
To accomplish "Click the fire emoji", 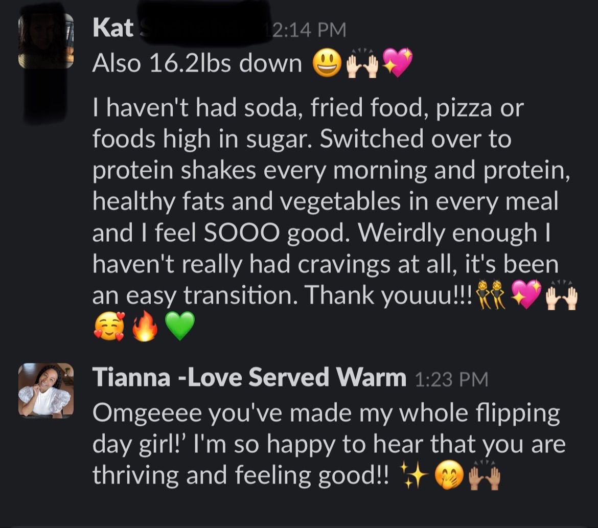I will (144, 327).
